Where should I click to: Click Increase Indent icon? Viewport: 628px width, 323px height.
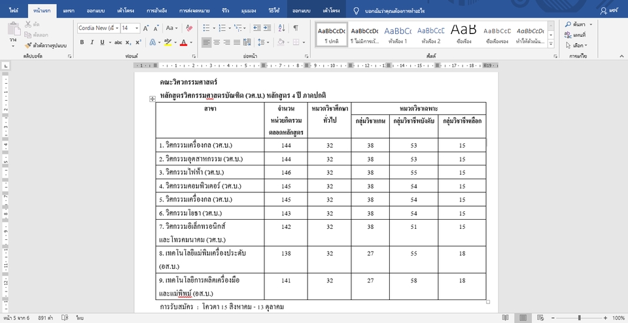268,28
